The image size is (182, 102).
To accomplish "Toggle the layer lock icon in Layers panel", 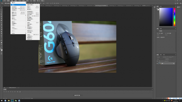I will pyautogui.click(x=174, y=63).
